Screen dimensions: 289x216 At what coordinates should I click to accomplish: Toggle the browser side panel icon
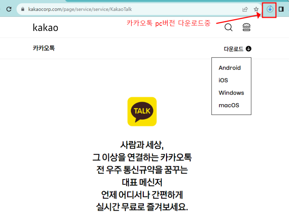pos(281,9)
